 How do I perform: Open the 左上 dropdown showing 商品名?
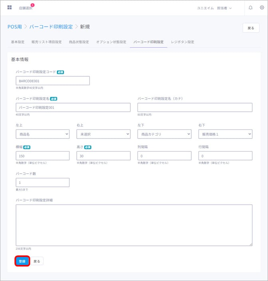(42, 134)
